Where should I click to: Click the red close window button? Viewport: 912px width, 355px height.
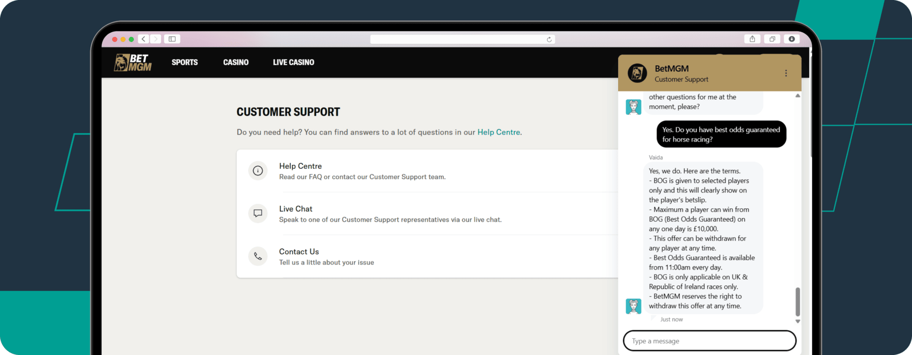(115, 39)
